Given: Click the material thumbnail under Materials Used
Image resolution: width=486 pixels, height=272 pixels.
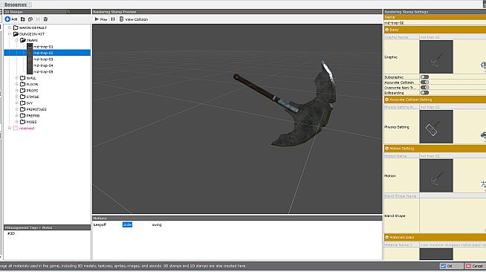Looking at the screenshot, I should pos(436,254).
